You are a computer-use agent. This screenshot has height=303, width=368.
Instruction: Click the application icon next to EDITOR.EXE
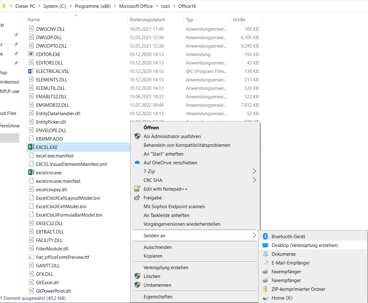click(31, 54)
